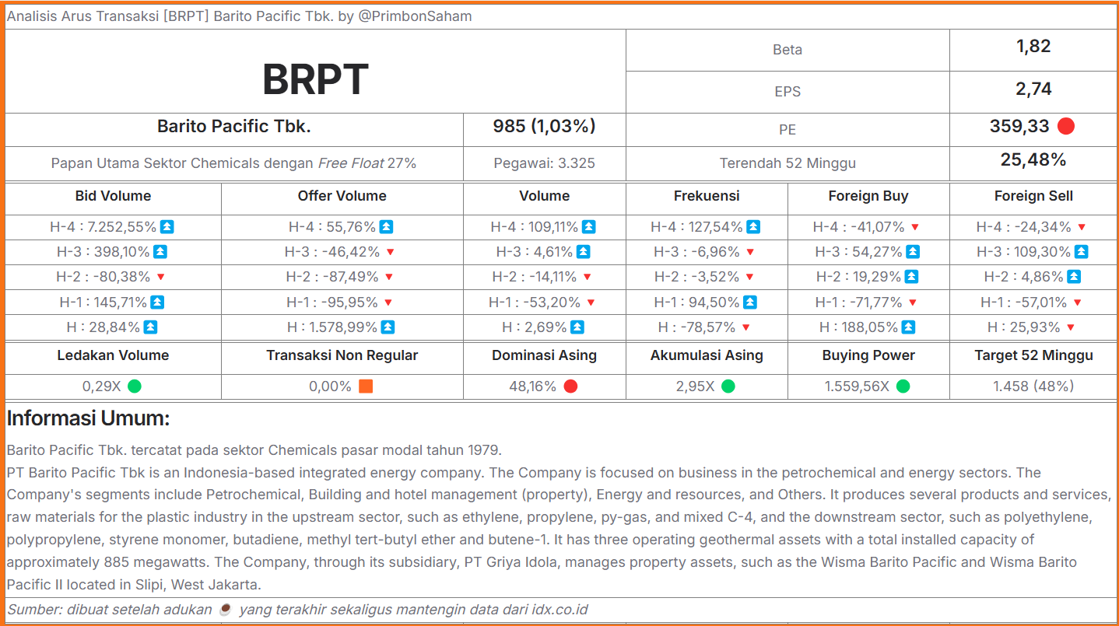Screen dimensions: 1119x626
Task: Click up-arrow icon next to Bid Volume H-3 398,10%
Action: (x=160, y=252)
